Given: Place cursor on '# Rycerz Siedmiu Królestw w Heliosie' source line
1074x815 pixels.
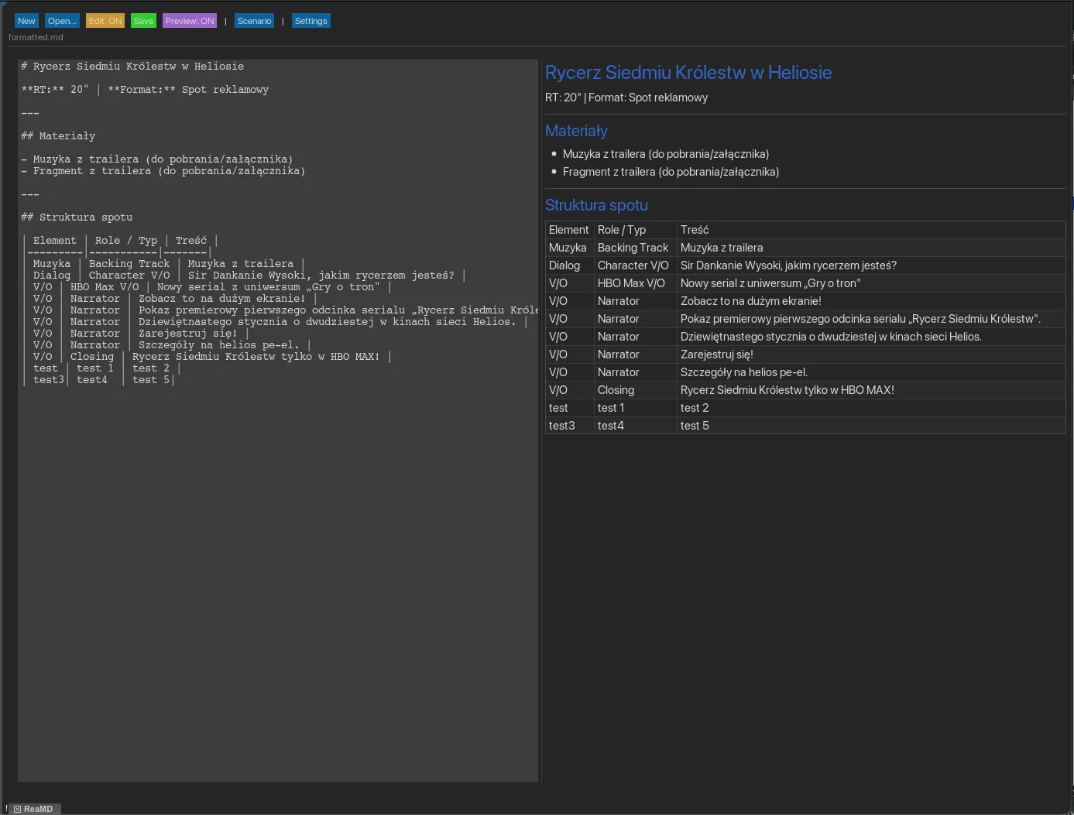Looking at the screenshot, I should point(132,67).
